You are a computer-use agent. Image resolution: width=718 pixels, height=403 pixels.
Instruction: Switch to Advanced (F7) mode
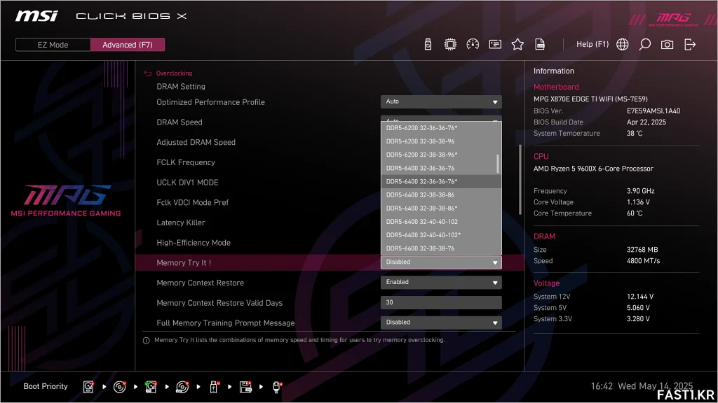tap(128, 45)
